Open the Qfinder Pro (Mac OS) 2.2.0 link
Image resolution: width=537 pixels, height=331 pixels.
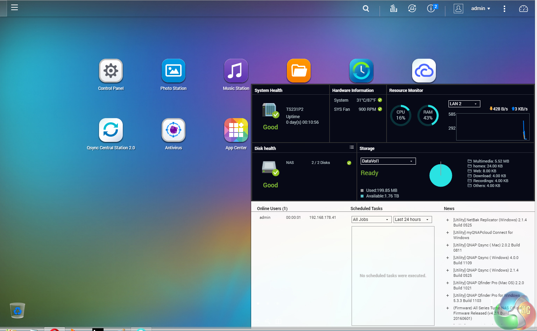point(488,286)
